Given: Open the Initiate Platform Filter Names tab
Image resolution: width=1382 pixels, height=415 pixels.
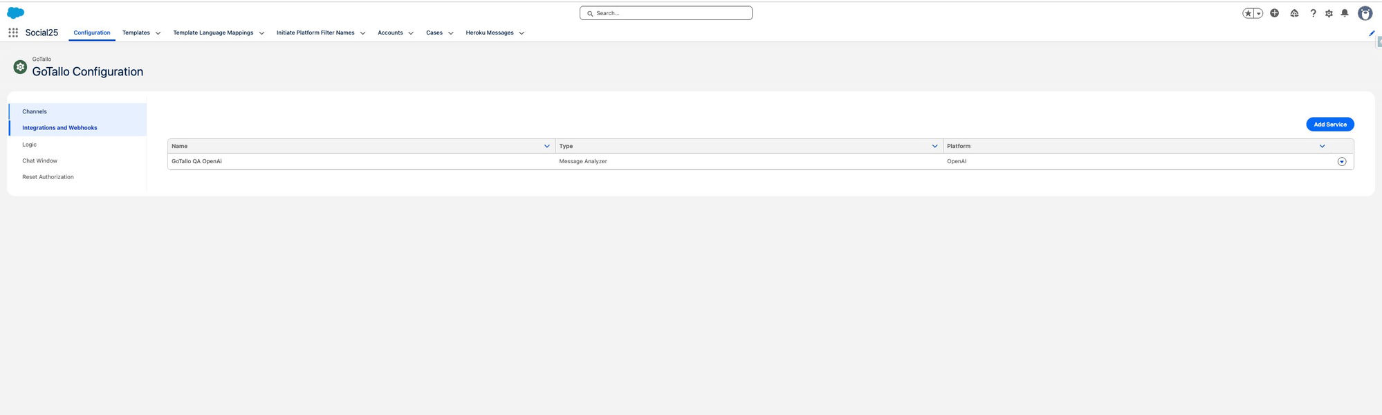Looking at the screenshot, I should point(315,33).
